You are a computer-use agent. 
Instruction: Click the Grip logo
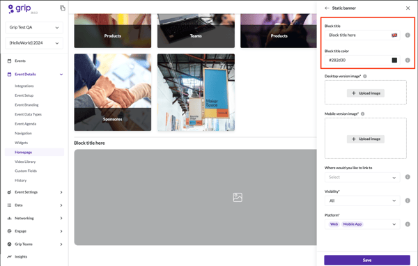(x=20, y=8)
